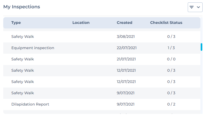The image size is (205, 116).
Task: Sort by Location column header
Action: coord(81,23)
